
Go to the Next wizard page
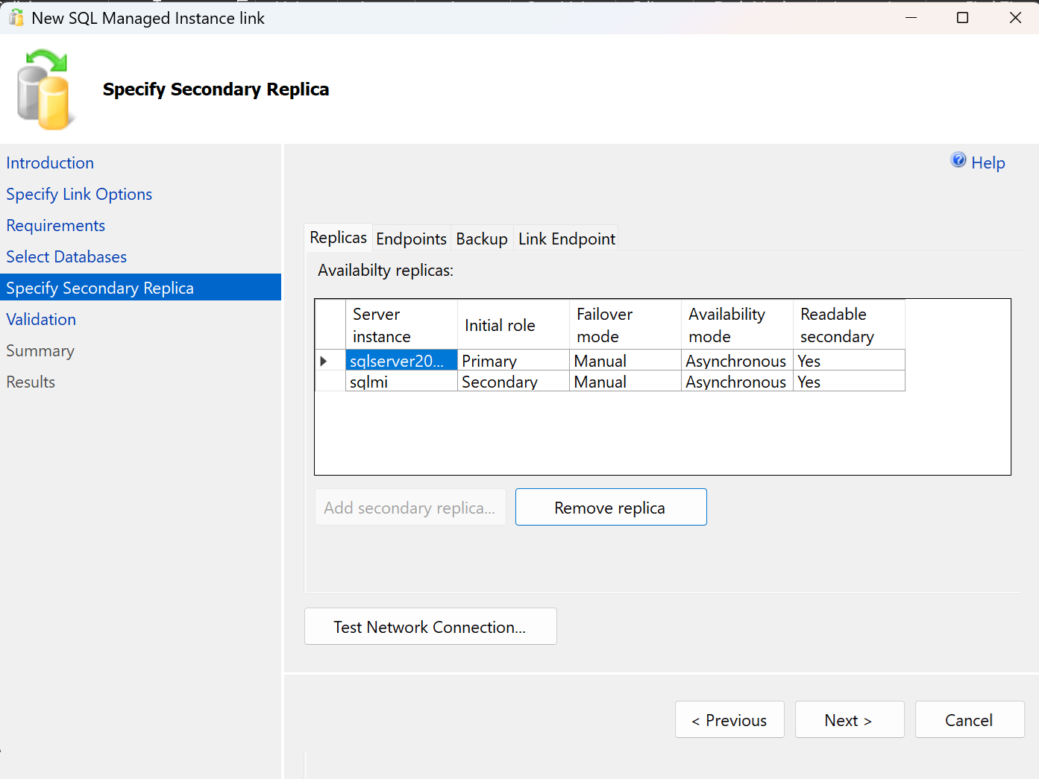point(850,719)
